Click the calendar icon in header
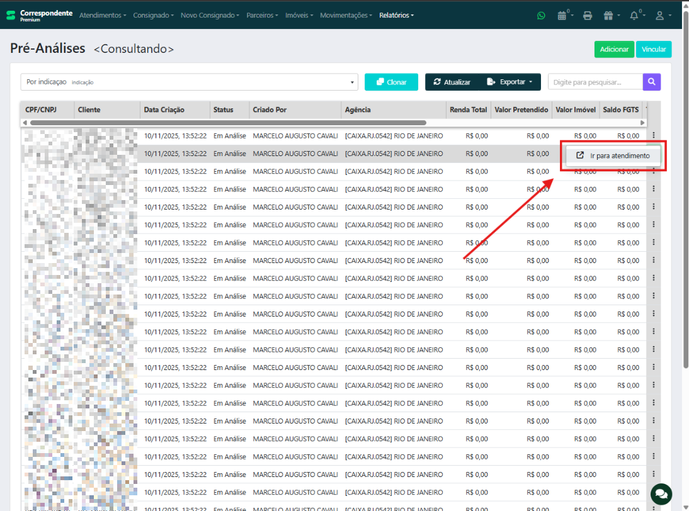 (x=562, y=16)
